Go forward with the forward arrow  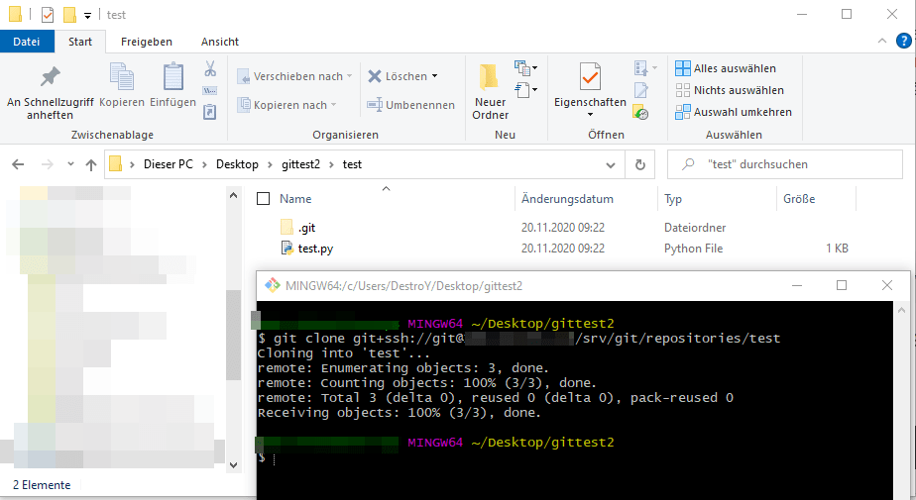(x=48, y=164)
